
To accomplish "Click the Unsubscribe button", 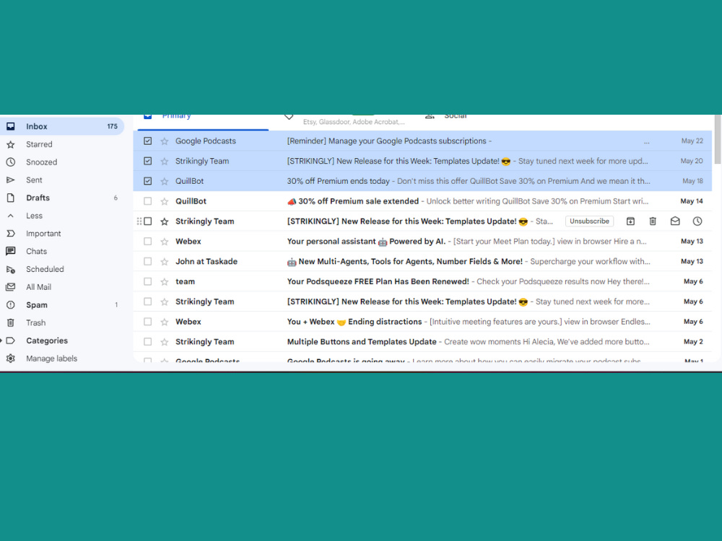I will point(589,221).
